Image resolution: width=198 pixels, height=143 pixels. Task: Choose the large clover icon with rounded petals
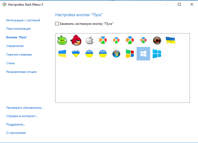(x=130, y=40)
